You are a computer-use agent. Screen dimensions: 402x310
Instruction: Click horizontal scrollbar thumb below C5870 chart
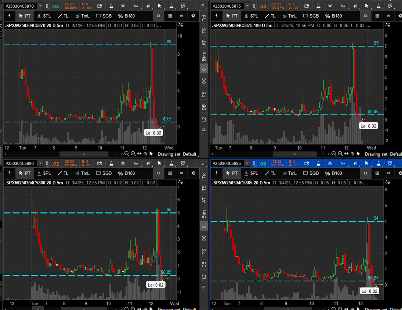coord(84,154)
